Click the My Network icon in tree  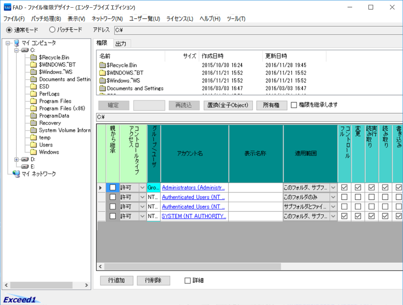point(16,174)
